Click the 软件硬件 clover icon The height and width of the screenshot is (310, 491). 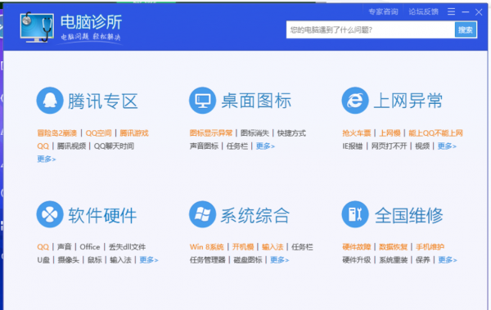pyautogui.click(x=50, y=214)
